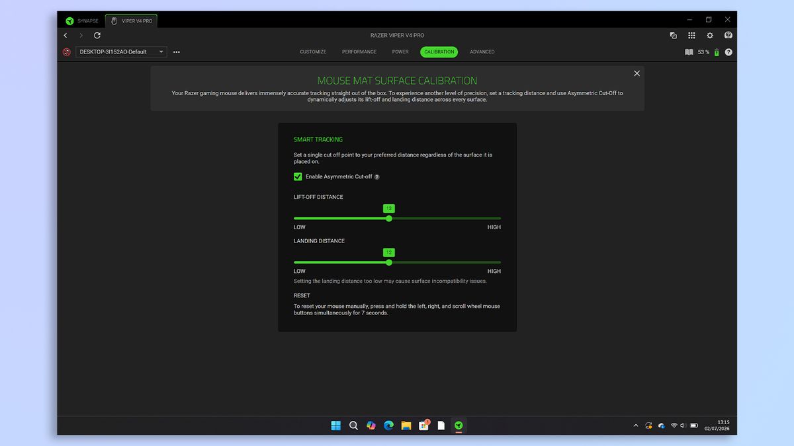Click the RESET section heading
The height and width of the screenshot is (446, 794).
point(302,295)
